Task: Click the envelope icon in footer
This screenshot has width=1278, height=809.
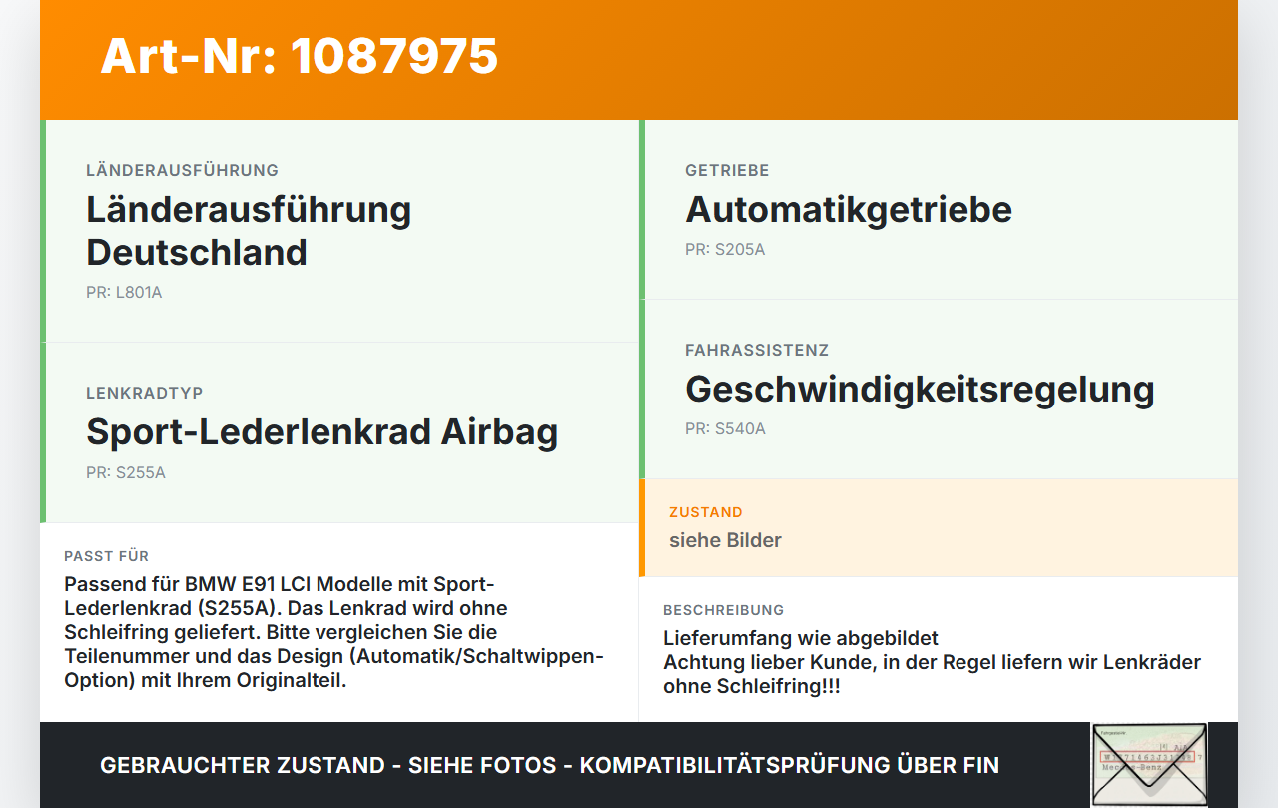Action: pyautogui.click(x=1149, y=764)
